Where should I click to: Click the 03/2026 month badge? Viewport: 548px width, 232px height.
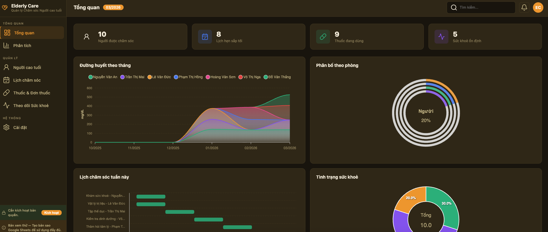(113, 8)
